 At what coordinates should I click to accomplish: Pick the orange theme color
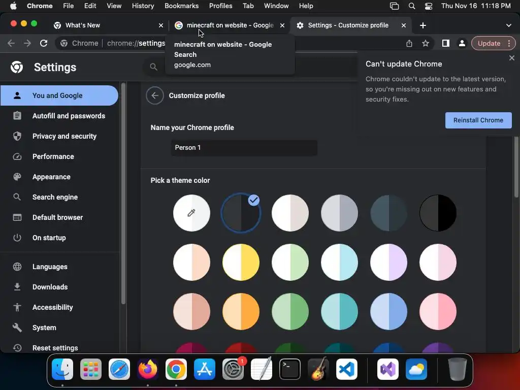(x=241, y=312)
